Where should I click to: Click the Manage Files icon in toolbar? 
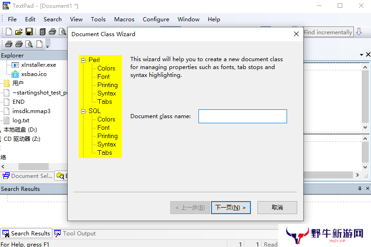point(43,32)
